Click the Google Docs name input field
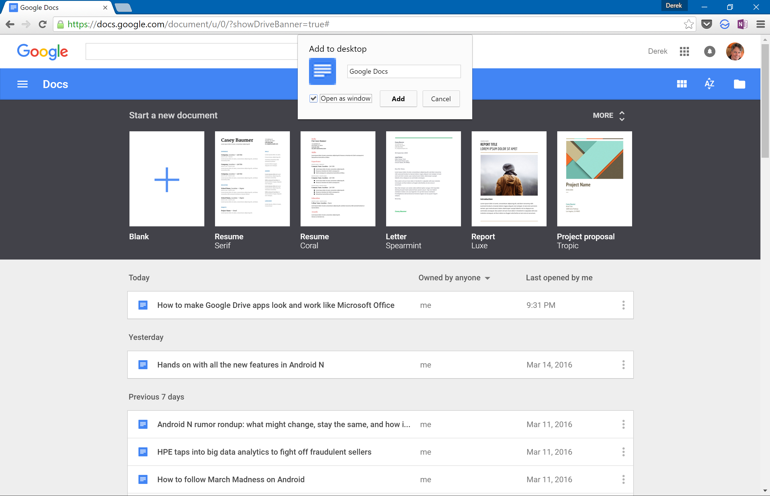 pos(402,71)
